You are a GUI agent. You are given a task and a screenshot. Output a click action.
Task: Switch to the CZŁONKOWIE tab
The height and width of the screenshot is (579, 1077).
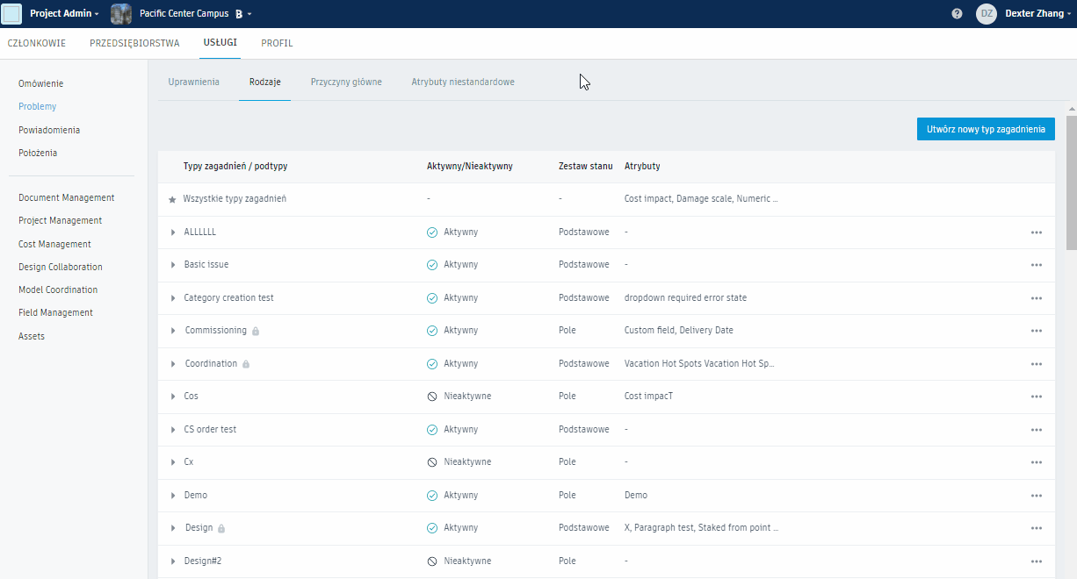[36, 43]
